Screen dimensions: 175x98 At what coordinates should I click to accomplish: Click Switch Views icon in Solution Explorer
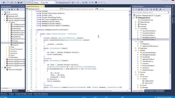coord(142,10)
